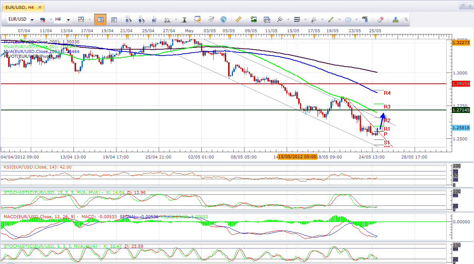This screenshot has height=264, width=474.
Task: Click the R1 pivot level label
Action: [x=387, y=129]
